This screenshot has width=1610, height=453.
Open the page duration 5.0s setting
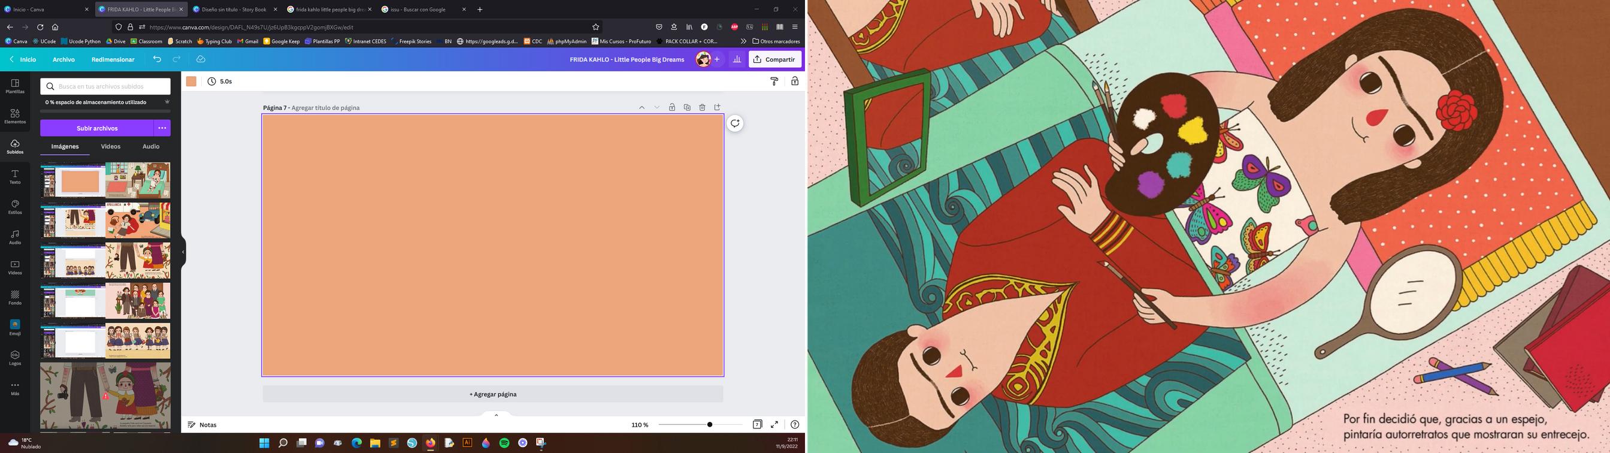220,81
